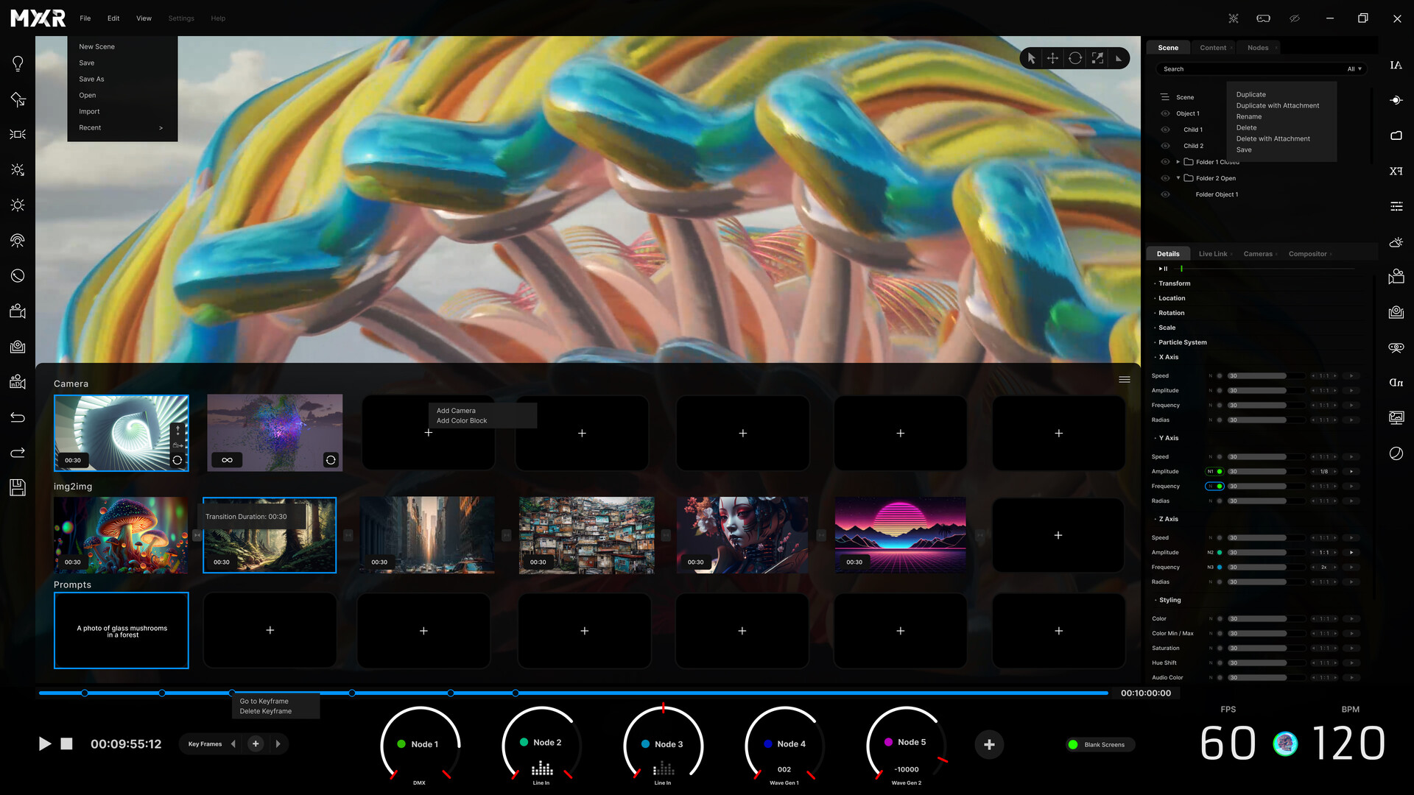Viewport: 1414px width, 795px height.
Task: Toggle visibility of Folder Object 1
Action: 1165,194
